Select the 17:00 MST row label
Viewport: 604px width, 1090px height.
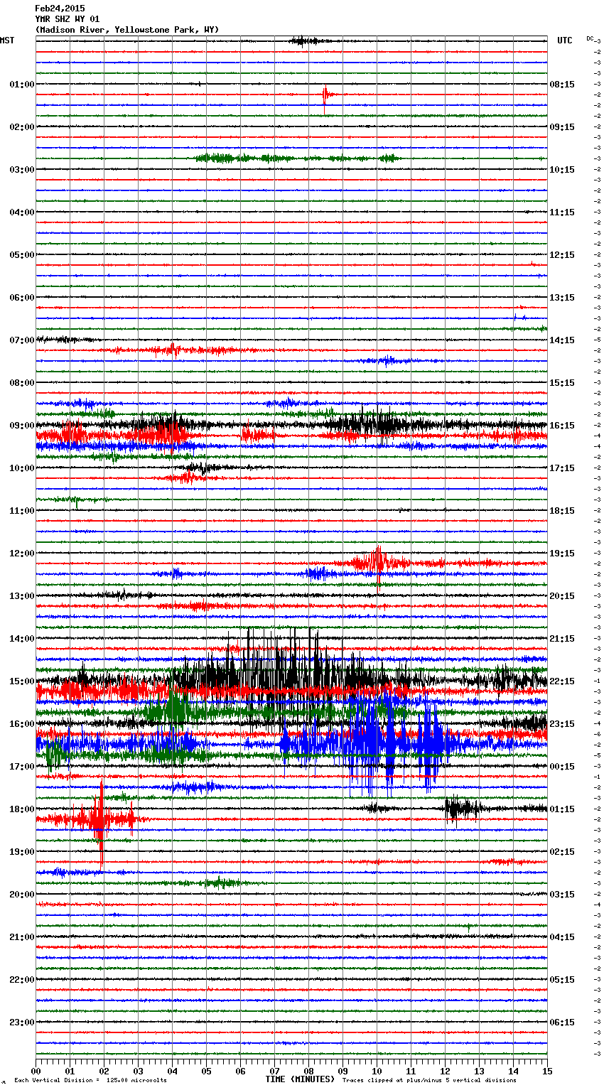(x=22, y=766)
